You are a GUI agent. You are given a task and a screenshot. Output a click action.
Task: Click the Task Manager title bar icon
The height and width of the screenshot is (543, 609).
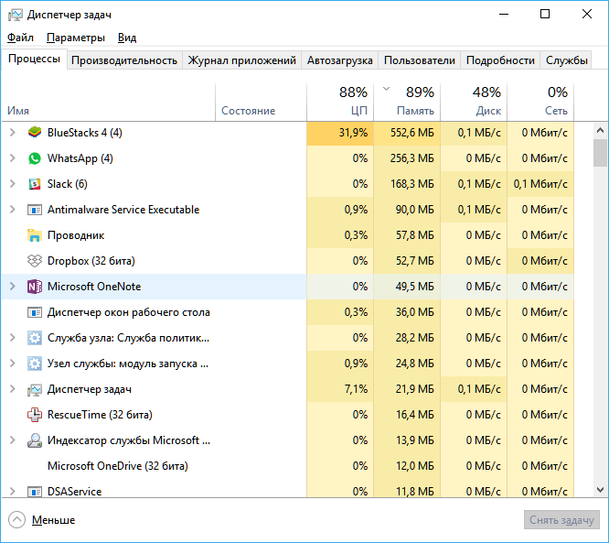16,15
